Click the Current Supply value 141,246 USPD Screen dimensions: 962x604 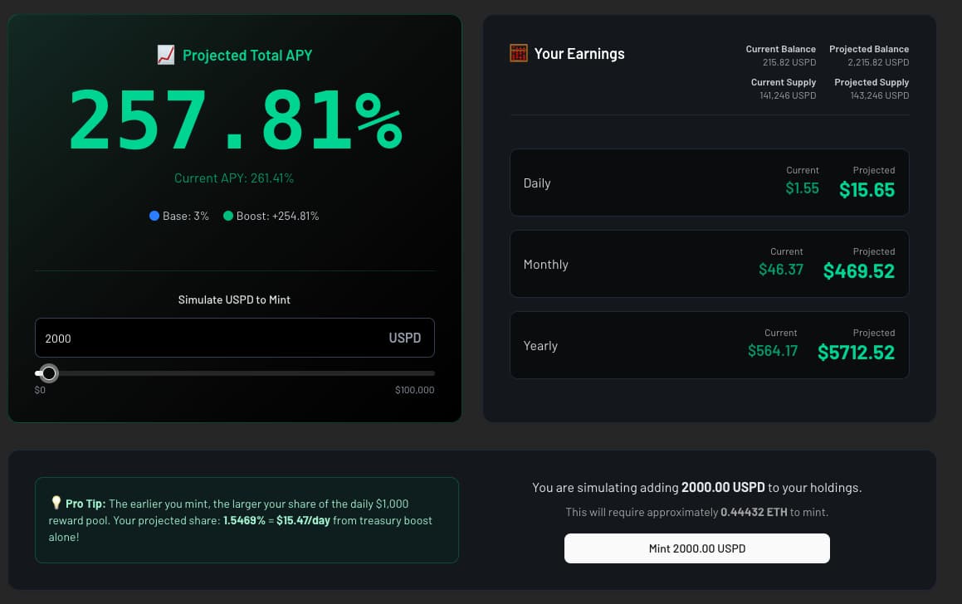point(789,95)
